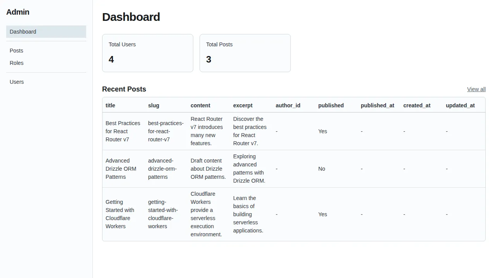Open the Total Posts card
The image size is (495, 278).
(x=245, y=53)
